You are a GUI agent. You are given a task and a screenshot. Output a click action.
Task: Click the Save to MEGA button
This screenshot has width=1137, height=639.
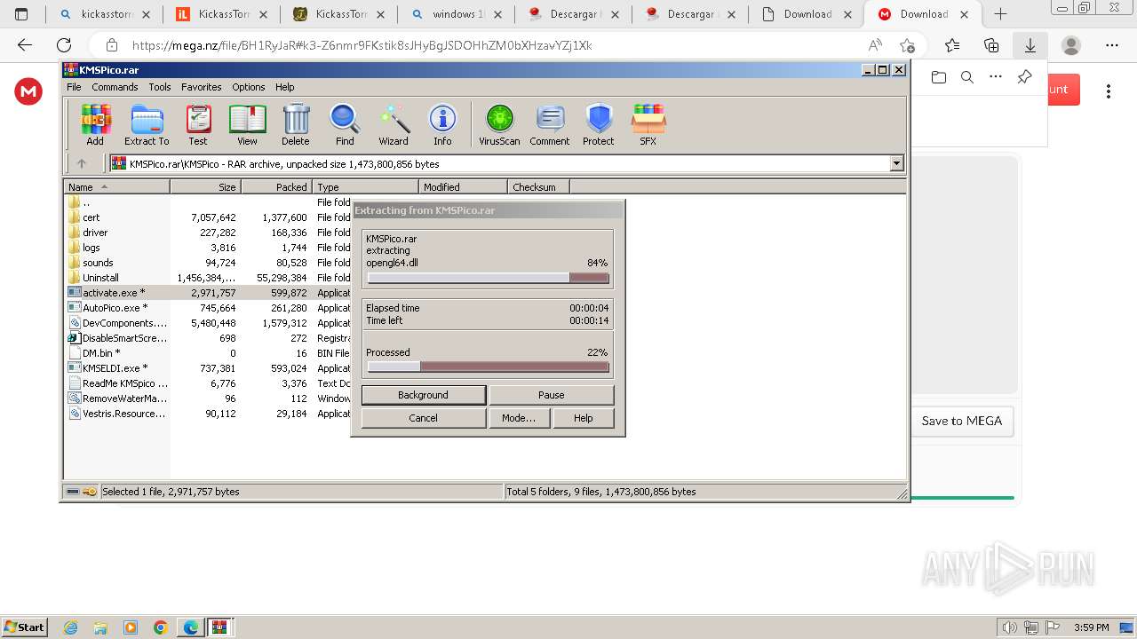coord(962,421)
